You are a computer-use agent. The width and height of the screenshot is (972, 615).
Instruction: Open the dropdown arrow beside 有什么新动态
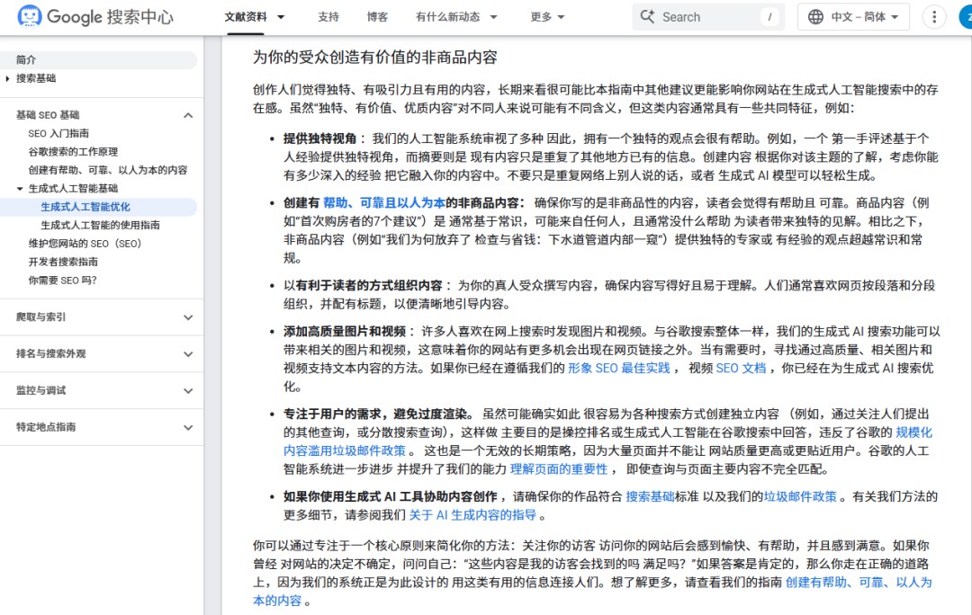(x=493, y=17)
